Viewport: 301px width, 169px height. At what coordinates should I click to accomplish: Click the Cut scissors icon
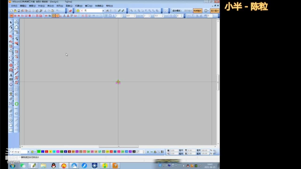coord(45,11)
